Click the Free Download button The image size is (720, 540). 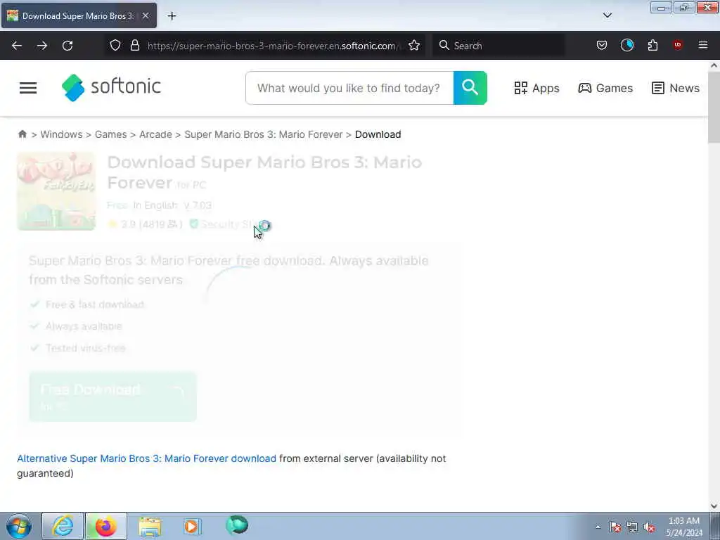point(113,397)
